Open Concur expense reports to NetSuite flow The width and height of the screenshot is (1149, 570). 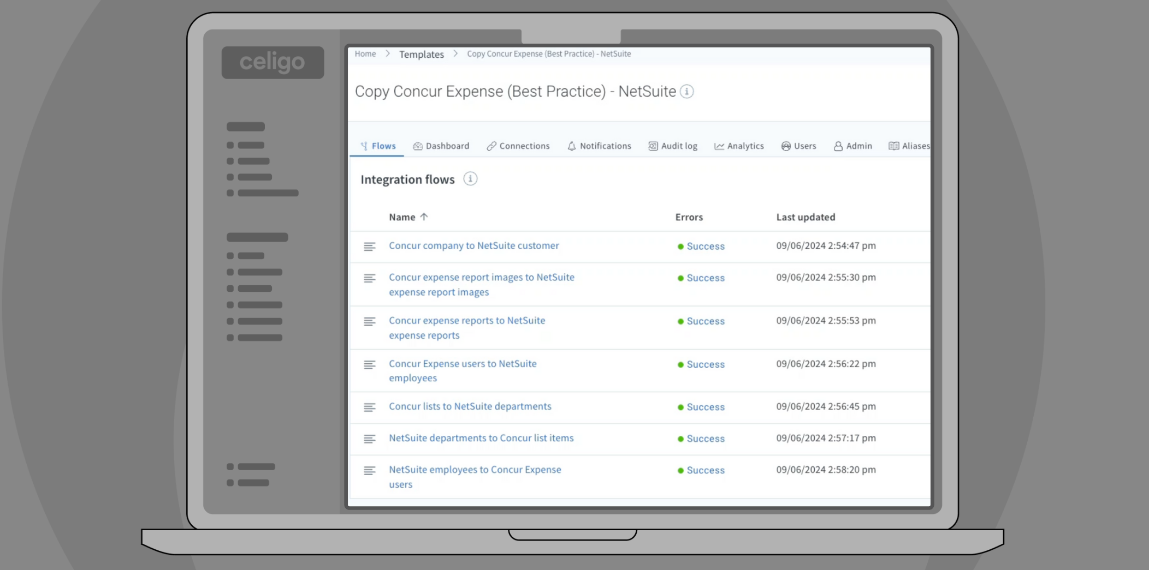467,328
